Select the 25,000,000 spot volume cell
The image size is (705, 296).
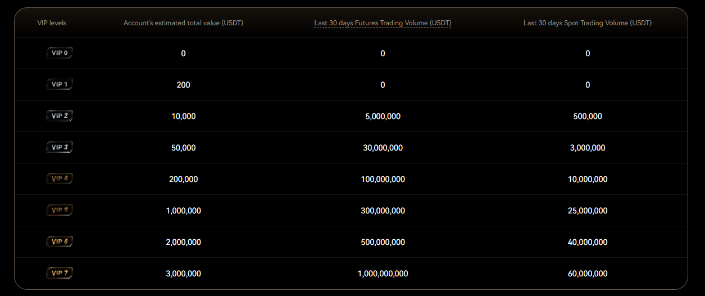point(588,211)
